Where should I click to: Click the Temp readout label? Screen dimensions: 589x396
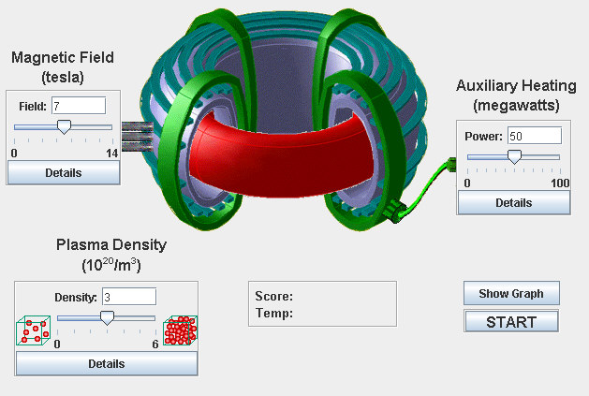click(x=273, y=313)
